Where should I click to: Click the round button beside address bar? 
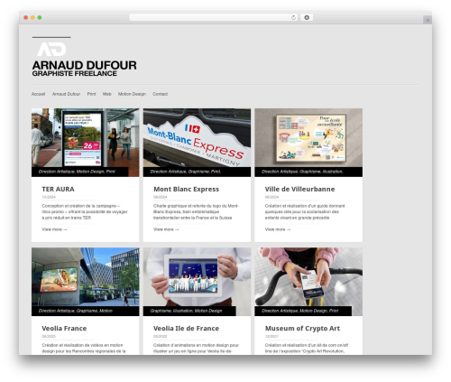coord(307,18)
